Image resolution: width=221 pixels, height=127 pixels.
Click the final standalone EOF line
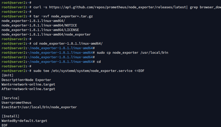tap(5, 125)
